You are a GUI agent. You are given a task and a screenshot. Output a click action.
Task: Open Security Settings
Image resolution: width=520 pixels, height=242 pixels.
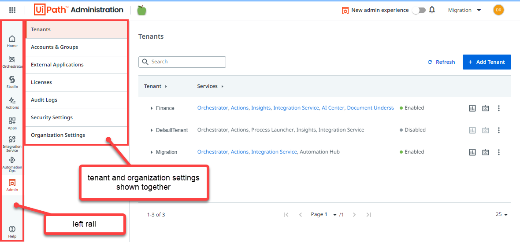(77, 117)
